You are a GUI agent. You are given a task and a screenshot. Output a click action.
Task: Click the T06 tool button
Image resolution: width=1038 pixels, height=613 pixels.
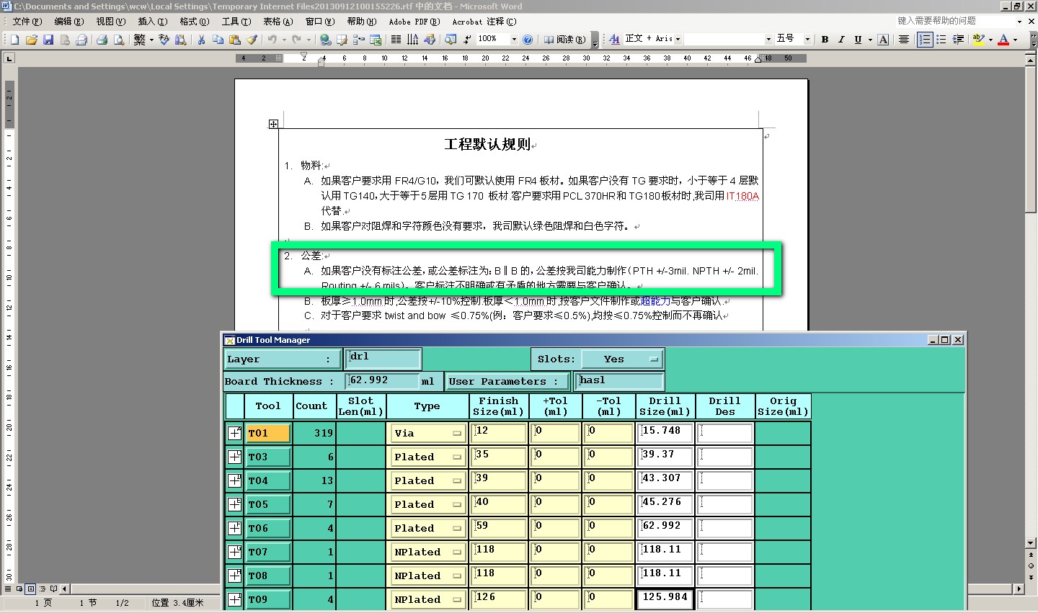269,528
